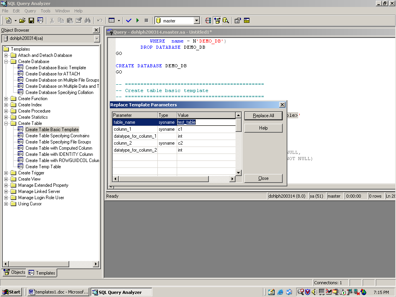Click the Parse Query checkmark icon

tap(129, 20)
